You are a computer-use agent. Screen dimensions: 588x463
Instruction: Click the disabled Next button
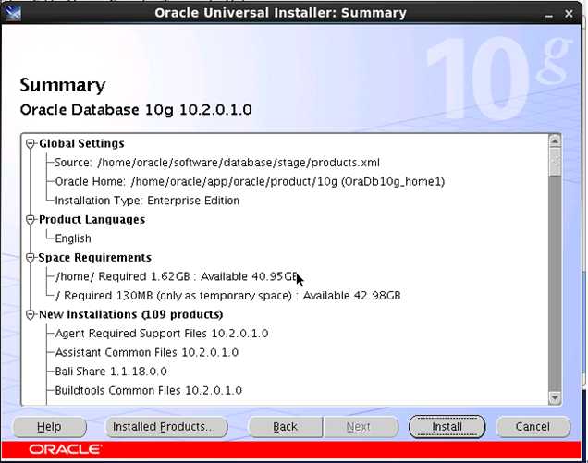point(361,427)
